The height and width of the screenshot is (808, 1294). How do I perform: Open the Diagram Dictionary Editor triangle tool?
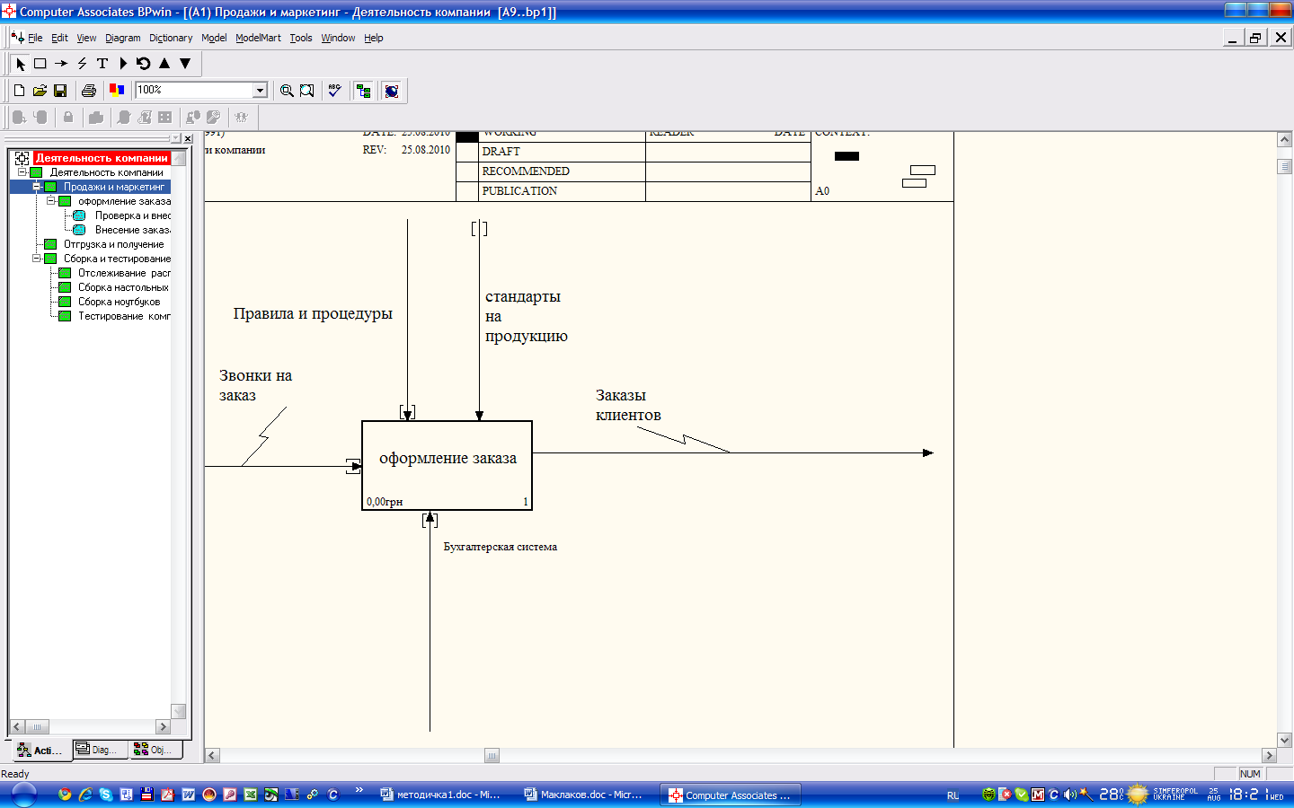[123, 64]
